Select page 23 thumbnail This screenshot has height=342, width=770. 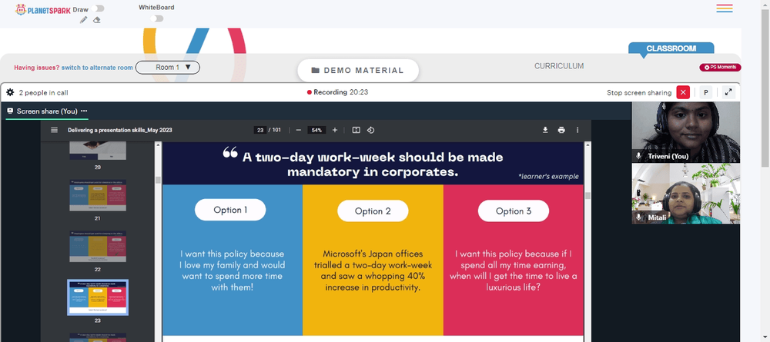(x=98, y=297)
